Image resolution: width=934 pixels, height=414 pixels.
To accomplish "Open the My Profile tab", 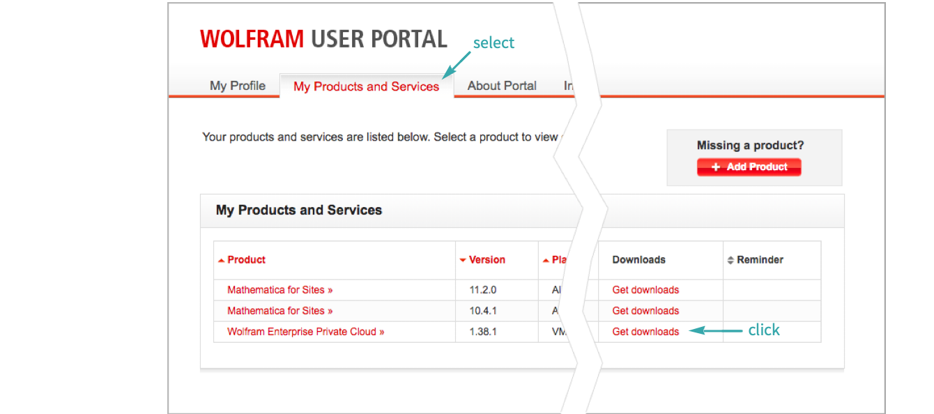I will point(238,86).
